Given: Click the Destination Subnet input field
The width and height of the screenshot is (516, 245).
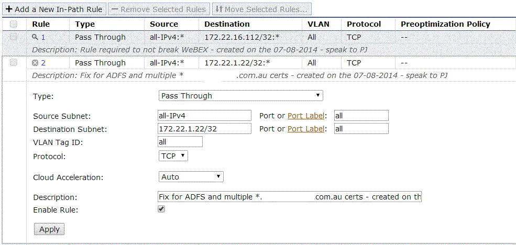Looking at the screenshot, I should point(204,129).
